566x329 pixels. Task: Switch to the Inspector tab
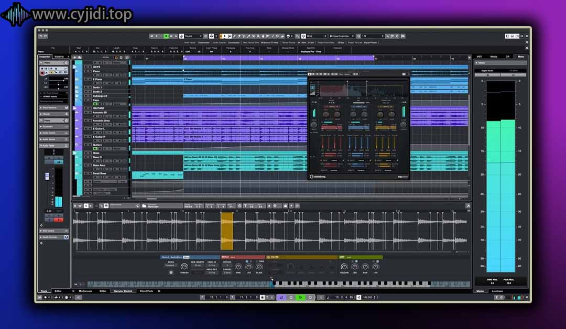(x=45, y=57)
